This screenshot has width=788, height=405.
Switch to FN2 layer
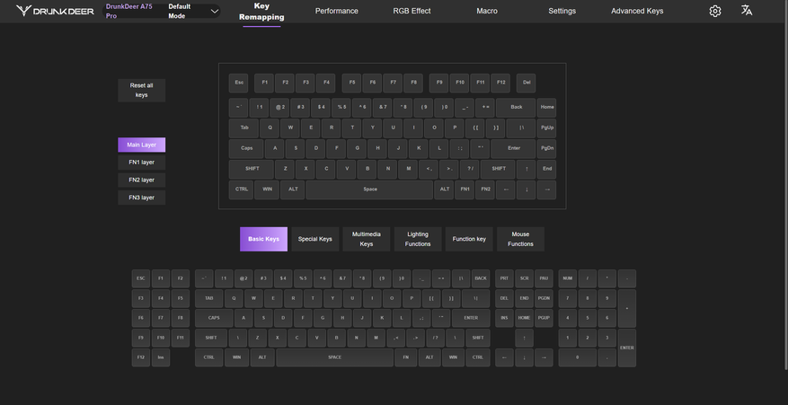(x=141, y=180)
